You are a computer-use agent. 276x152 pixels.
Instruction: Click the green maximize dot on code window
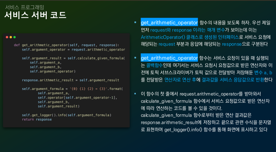click(14, 37)
